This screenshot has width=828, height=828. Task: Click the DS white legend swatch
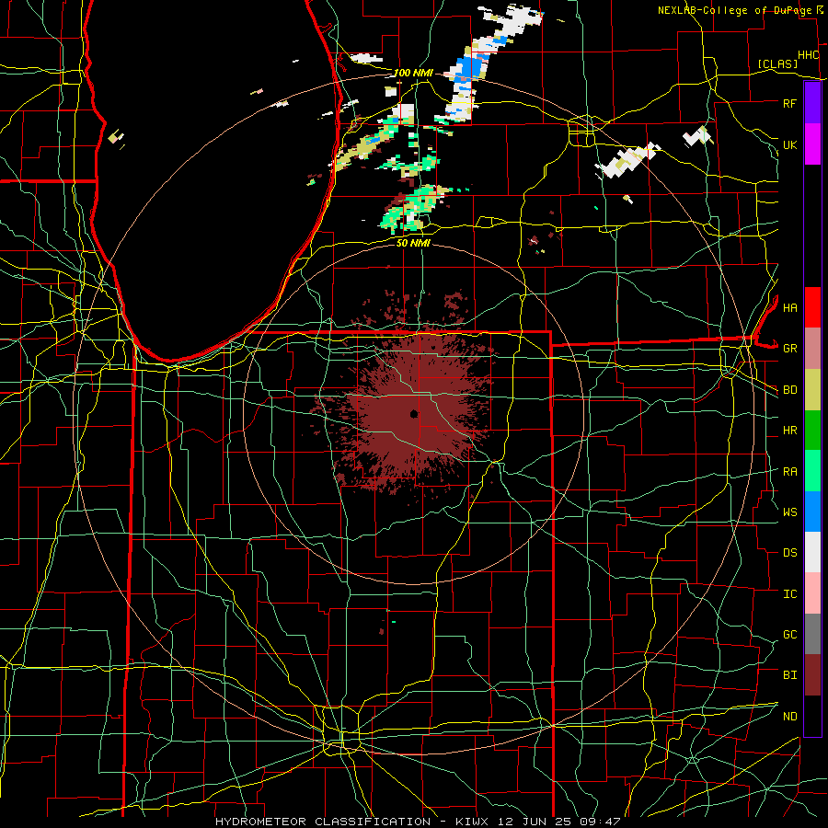click(812, 552)
